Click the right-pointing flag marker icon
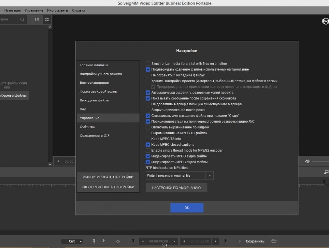The height and width of the screenshot is (248, 329). (103, 241)
